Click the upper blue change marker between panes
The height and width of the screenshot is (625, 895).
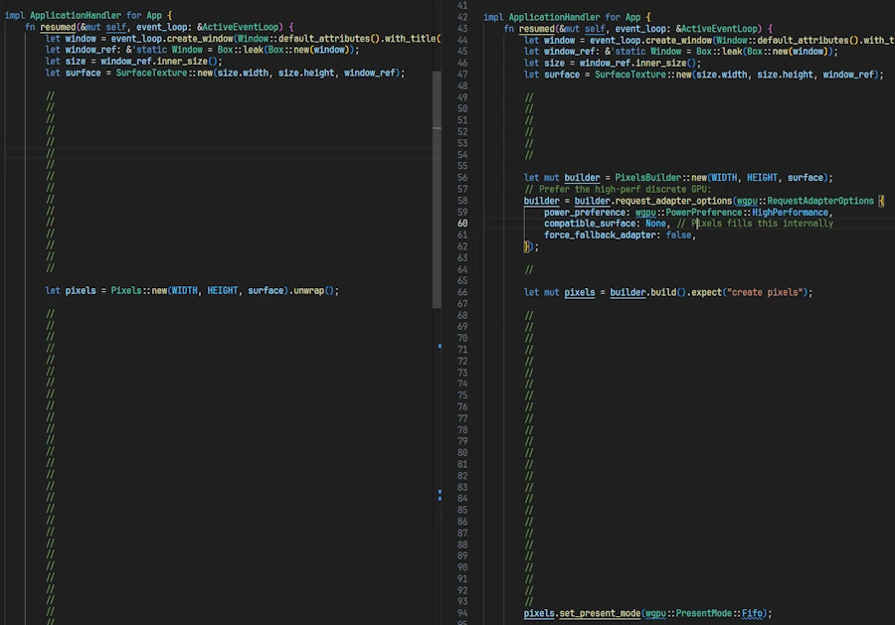point(440,345)
